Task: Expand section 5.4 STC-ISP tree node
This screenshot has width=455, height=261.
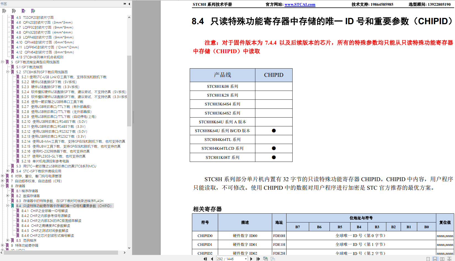Action: [8, 171]
